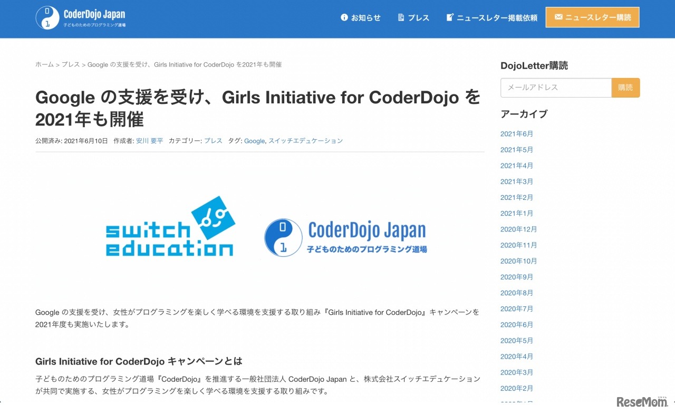Click the info icon beside お知らせ
The image size is (675, 414).
pyautogui.click(x=344, y=17)
